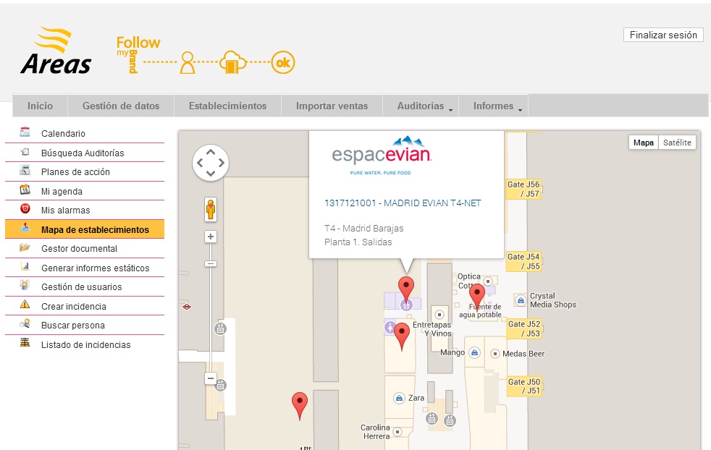Click the Follow my Brand logo
This screenshot has width=711, height=450.
(206, 55)
